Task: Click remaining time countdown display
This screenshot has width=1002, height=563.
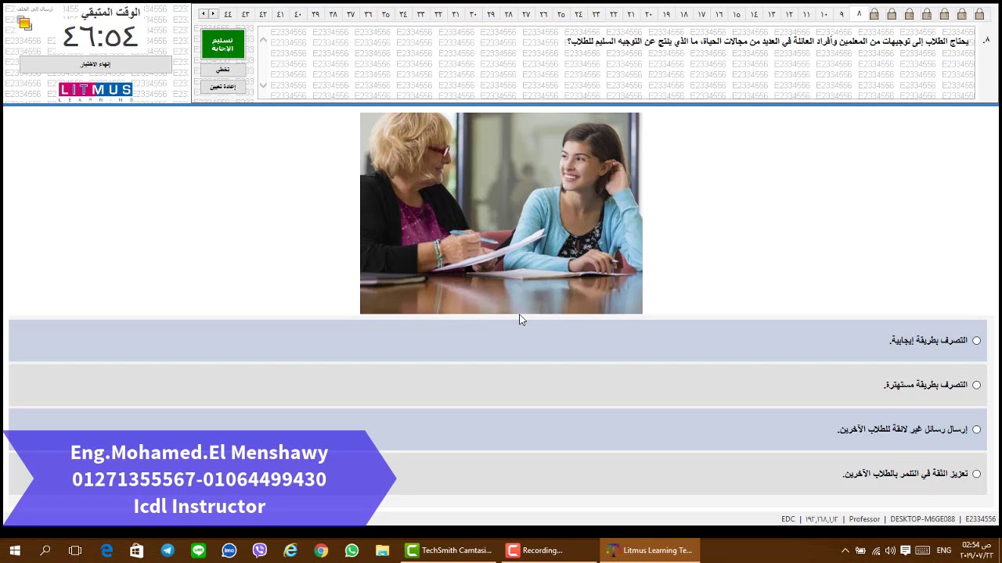Action: click(99, 36)
